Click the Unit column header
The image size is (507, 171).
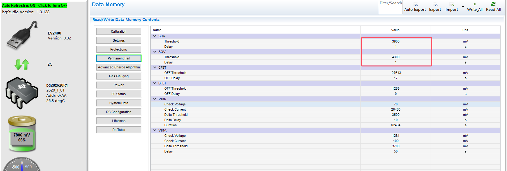click(465, 30)
